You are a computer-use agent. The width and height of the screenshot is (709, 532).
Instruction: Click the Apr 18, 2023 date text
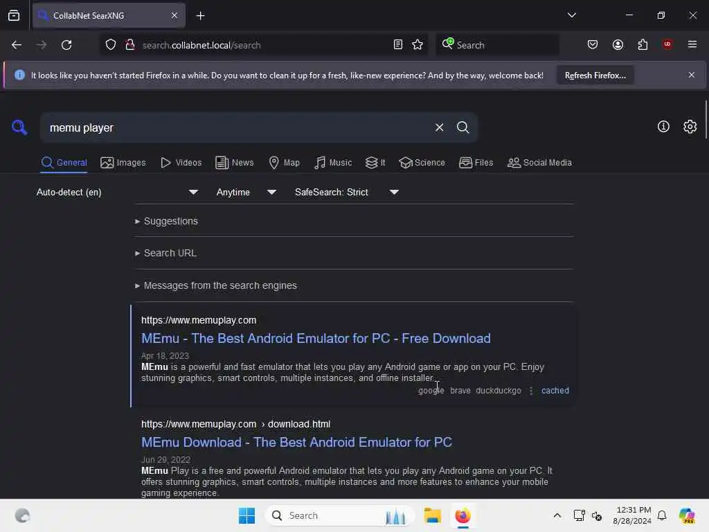click(165, 356)
